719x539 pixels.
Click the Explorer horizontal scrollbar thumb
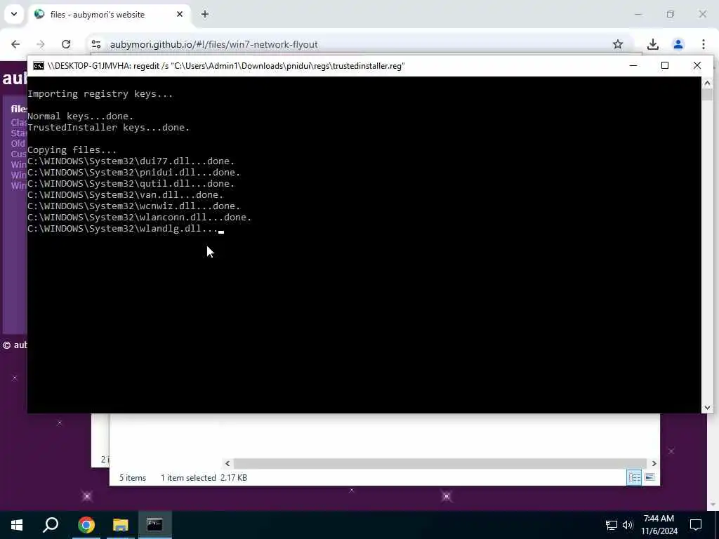440,463
